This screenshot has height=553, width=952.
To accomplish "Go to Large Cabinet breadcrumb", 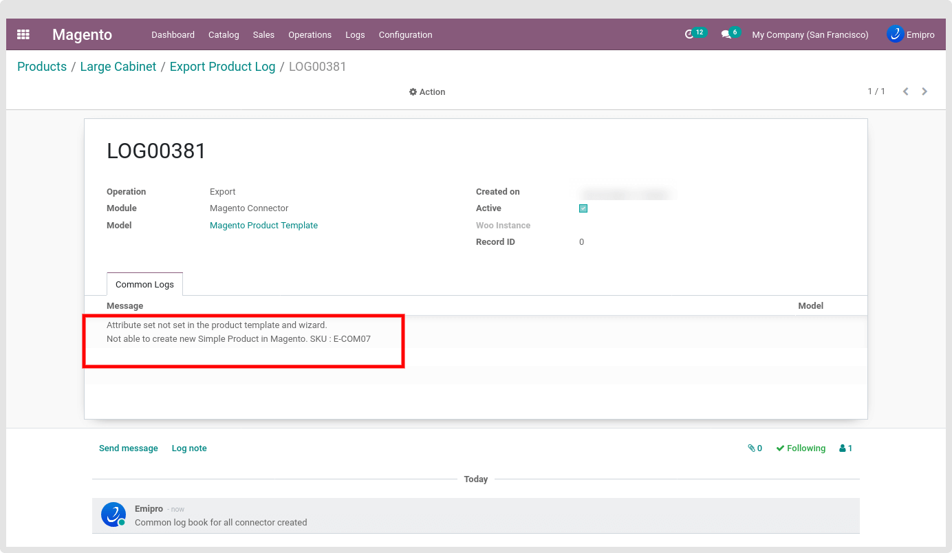I will click(118, 67).
